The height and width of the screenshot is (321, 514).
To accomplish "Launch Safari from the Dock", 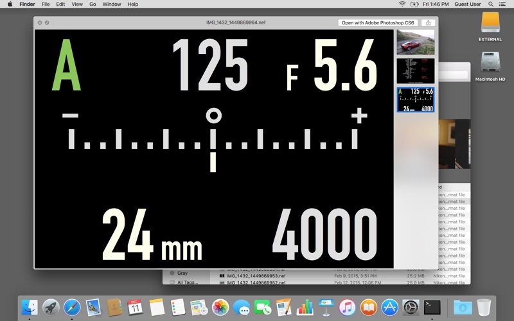I will pyautogui.click(x=72, y=308).
